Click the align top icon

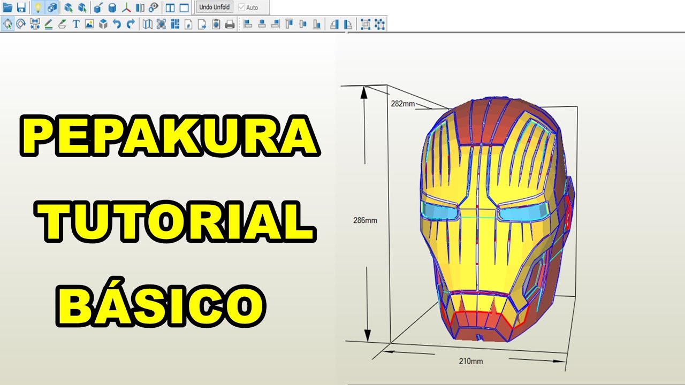(x=289, y=24)
